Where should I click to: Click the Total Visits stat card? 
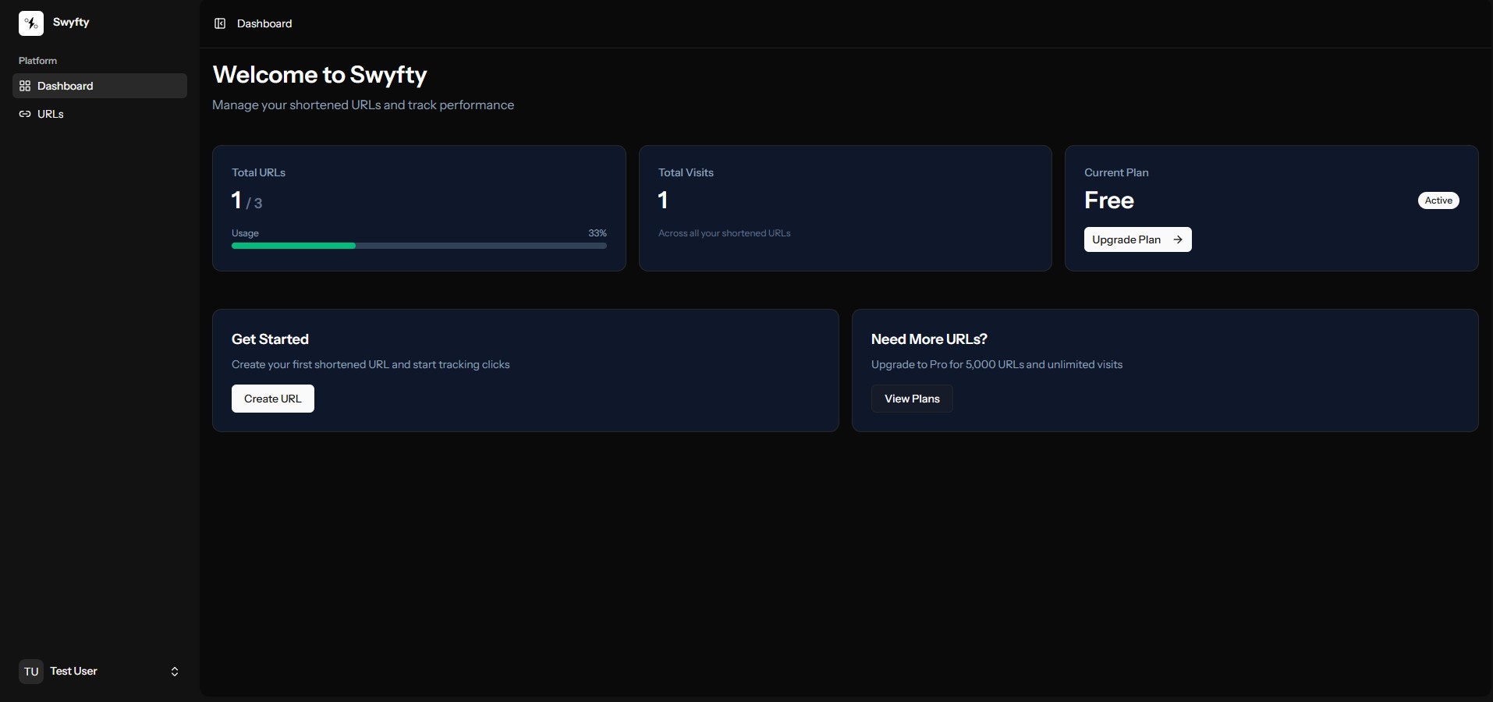845,208
